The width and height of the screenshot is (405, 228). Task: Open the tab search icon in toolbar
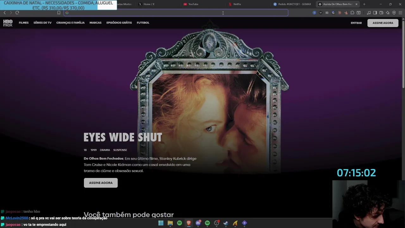pos(358,13)
